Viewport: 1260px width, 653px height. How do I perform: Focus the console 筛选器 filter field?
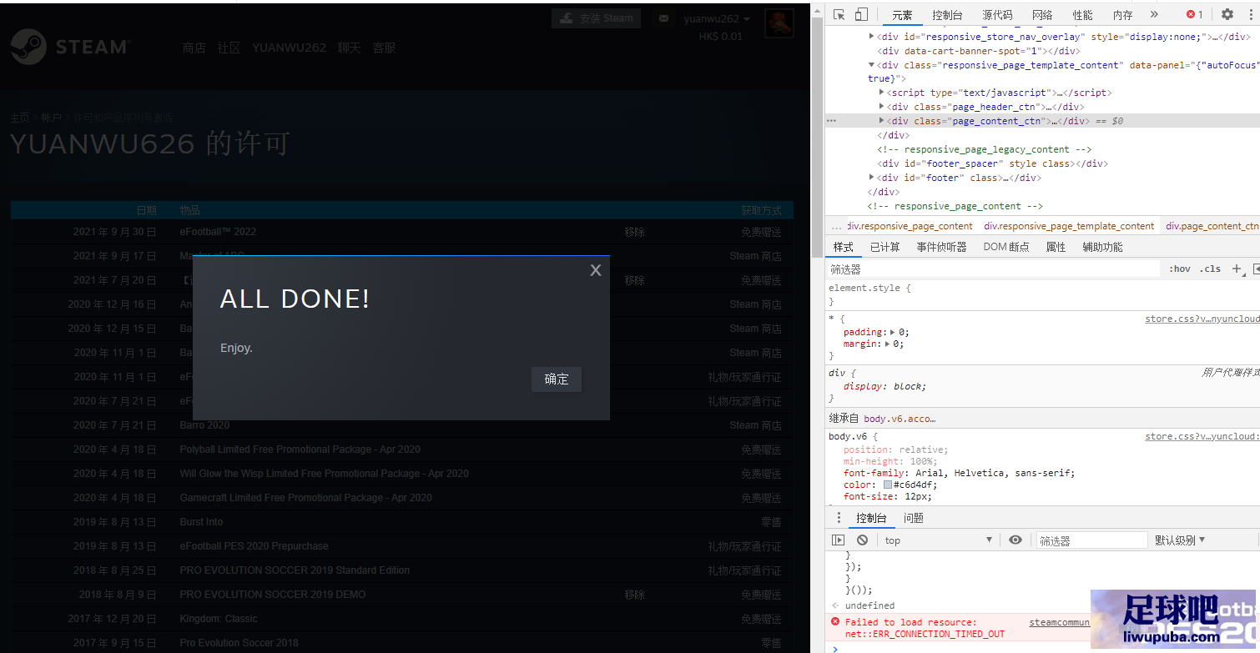1091,540
